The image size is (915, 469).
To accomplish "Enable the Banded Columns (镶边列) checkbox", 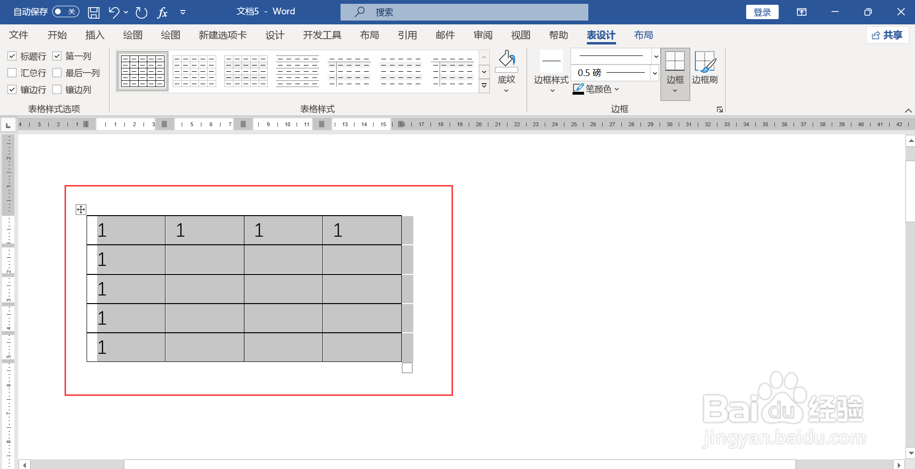I will click(57, 89).
